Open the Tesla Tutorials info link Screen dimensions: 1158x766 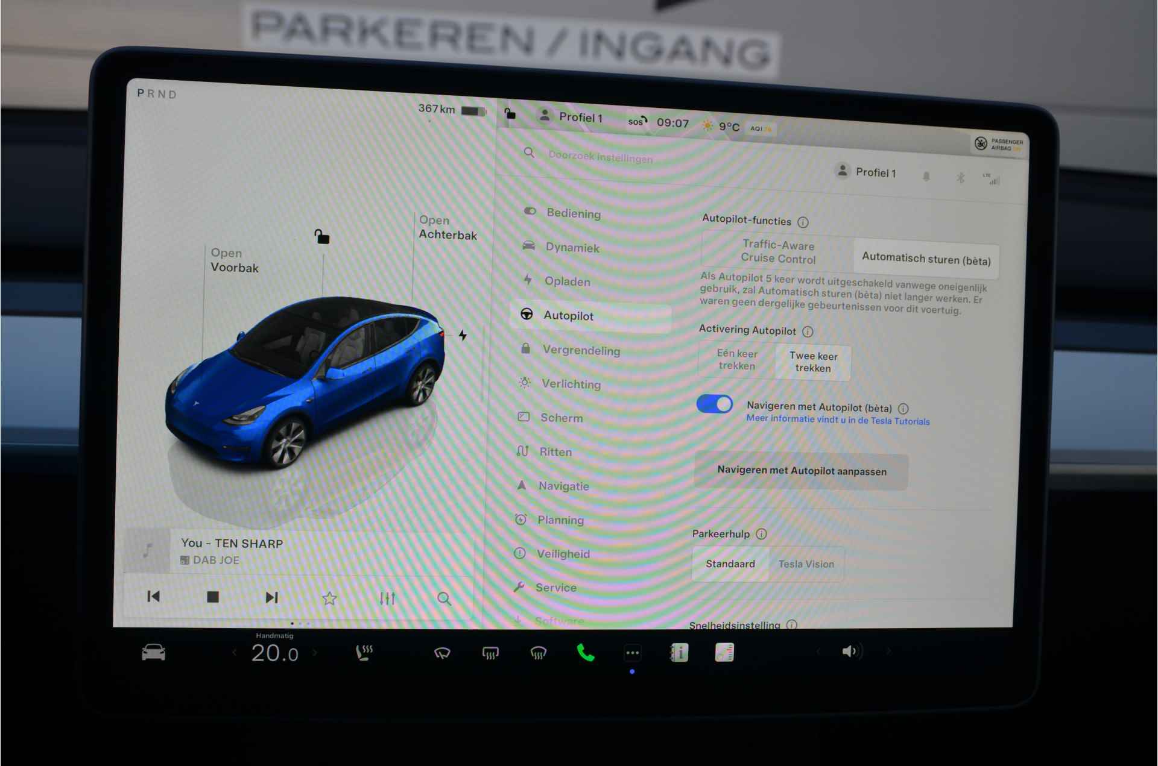click(x=838, y=420)
